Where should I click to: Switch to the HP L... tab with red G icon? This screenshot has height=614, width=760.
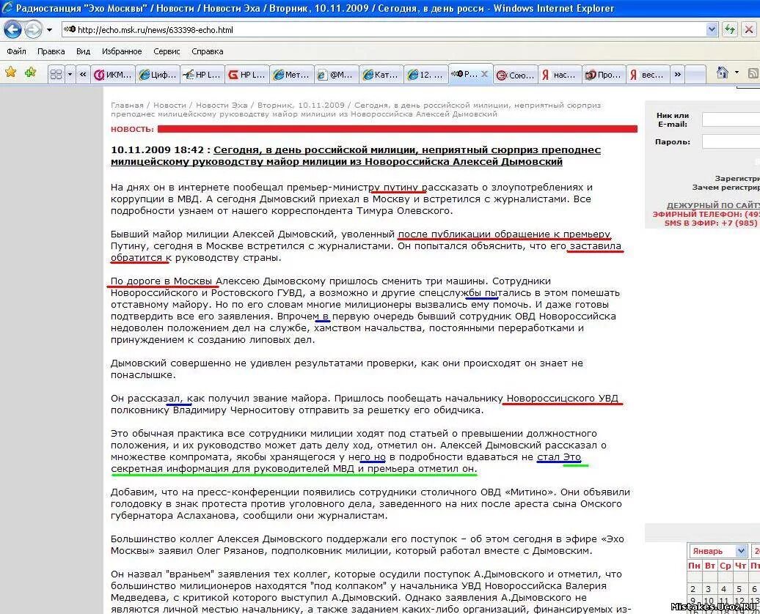(246, 75)
